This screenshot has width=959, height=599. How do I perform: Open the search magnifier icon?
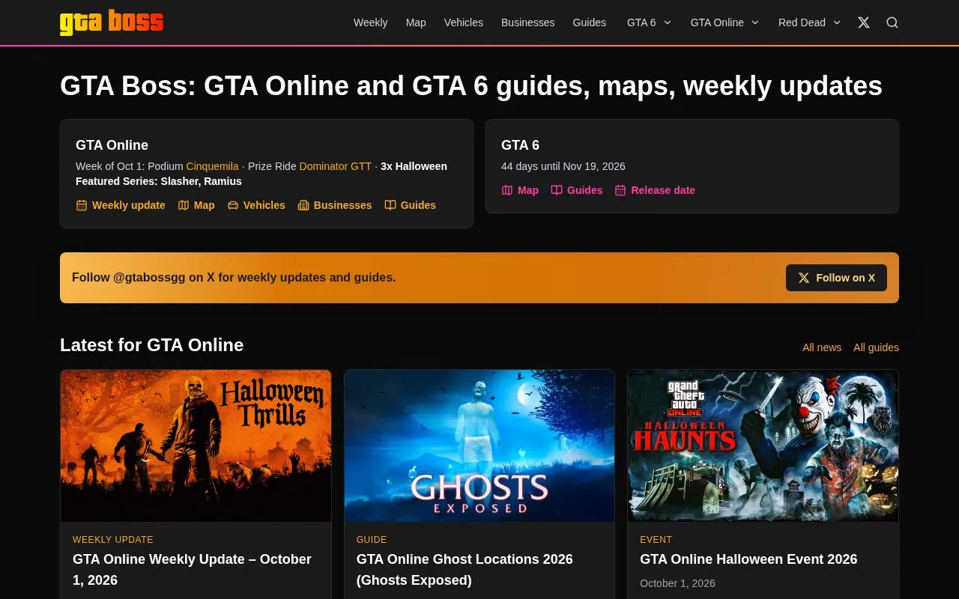click(x=892, y=22)
